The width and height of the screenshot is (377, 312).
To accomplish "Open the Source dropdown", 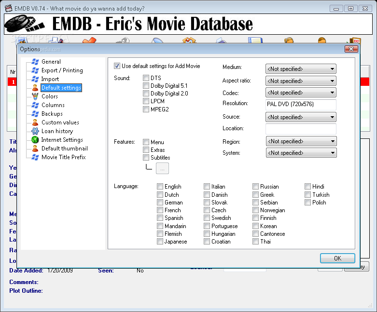I will tap(301, 117).
